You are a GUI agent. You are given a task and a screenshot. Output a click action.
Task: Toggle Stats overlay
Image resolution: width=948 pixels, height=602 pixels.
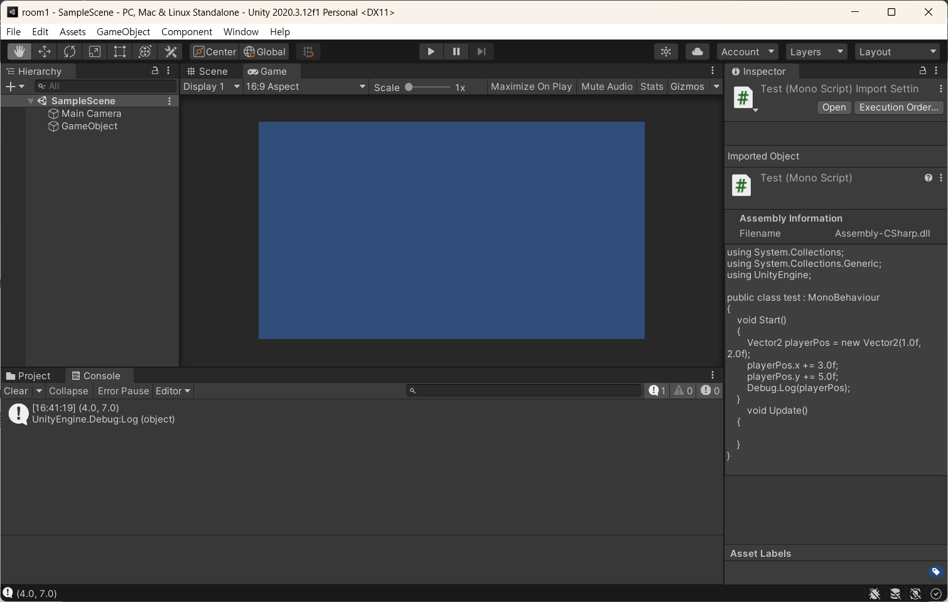click(652, 87)
